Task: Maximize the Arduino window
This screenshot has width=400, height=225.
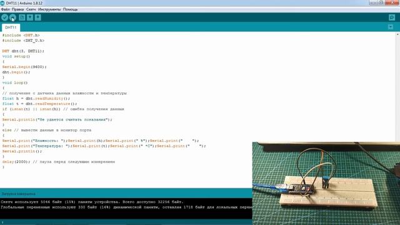Action: 381,2
